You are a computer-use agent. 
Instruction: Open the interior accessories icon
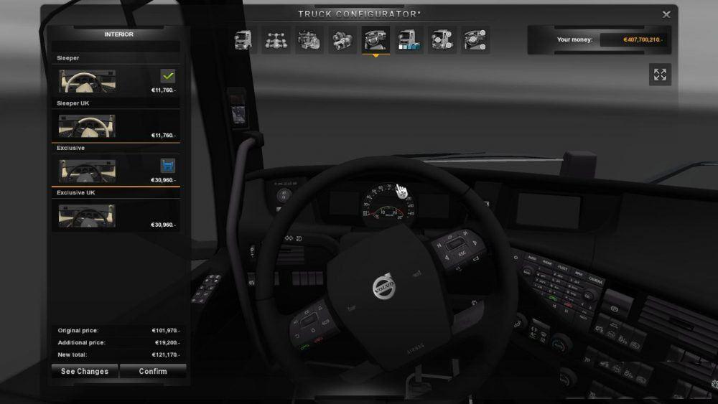[x=475, y=40]
